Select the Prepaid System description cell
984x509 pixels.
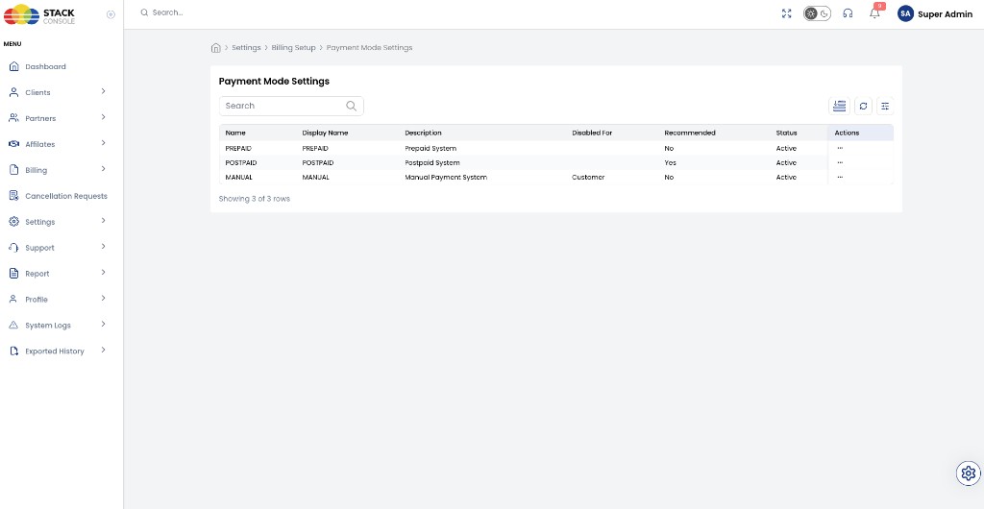pyautogui.click(x=430, y=149)
